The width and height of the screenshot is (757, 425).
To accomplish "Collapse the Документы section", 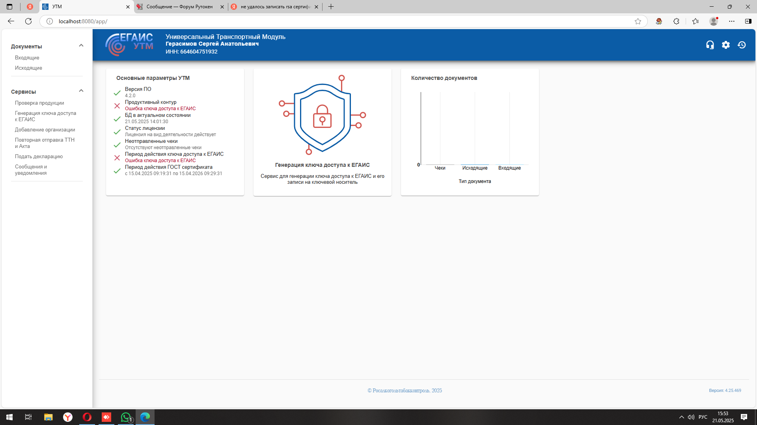I will (81, 46).
